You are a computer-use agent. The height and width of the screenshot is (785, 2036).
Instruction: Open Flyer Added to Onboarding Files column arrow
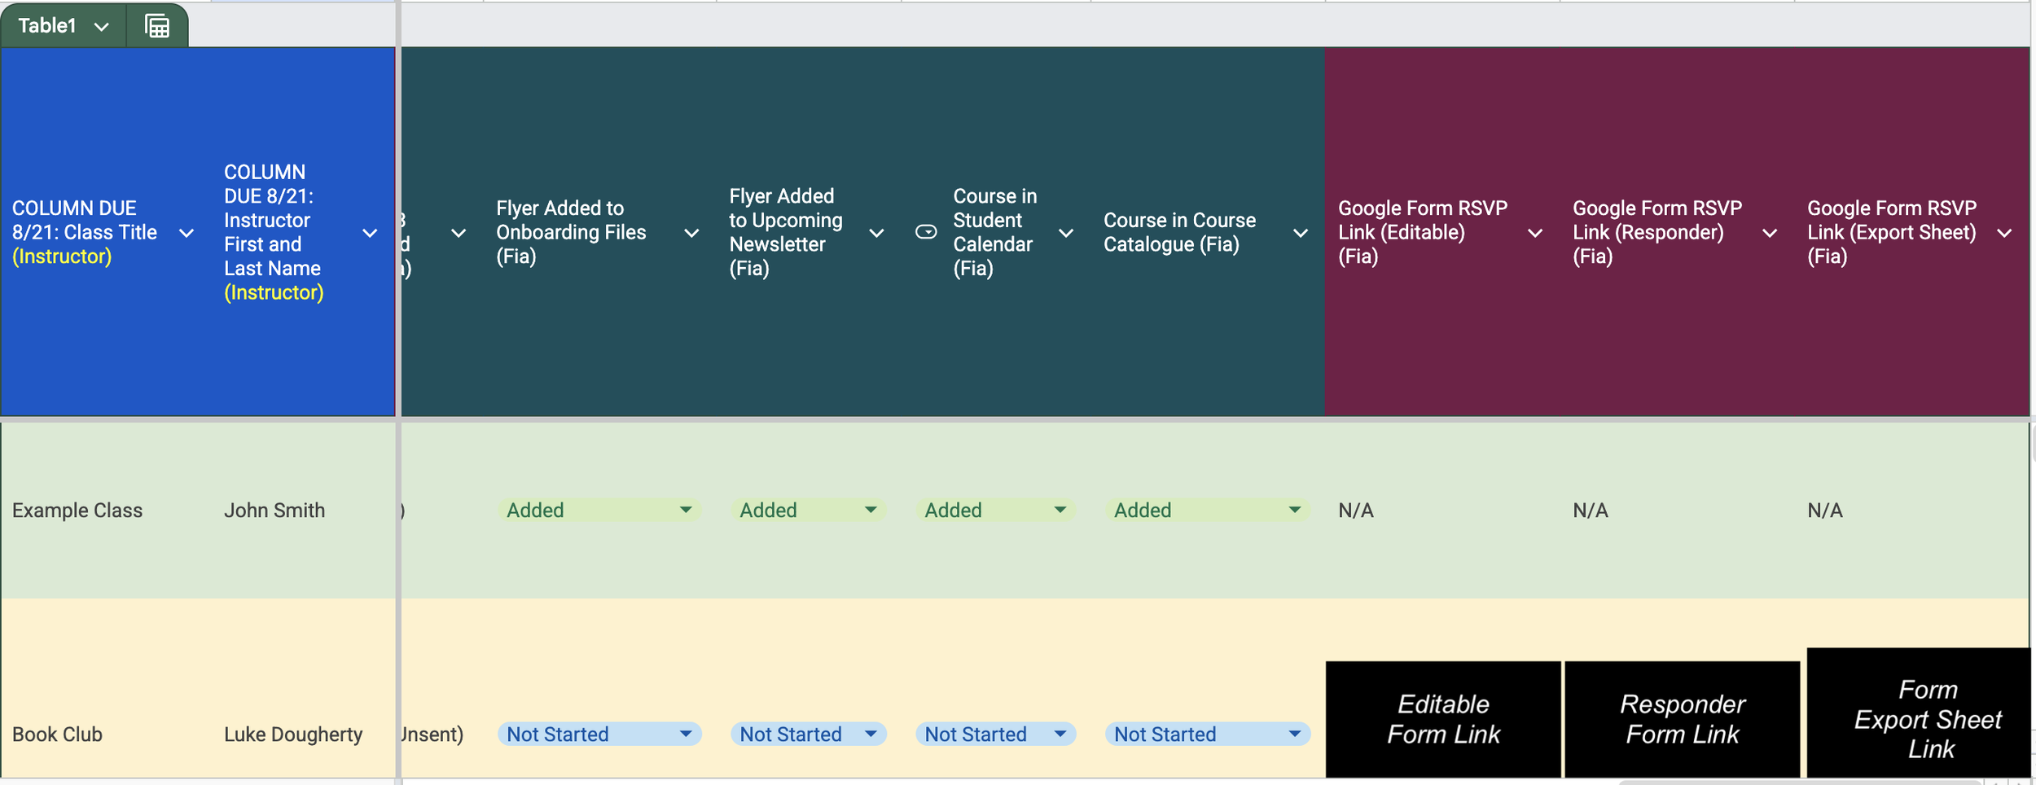coord(691,233)
